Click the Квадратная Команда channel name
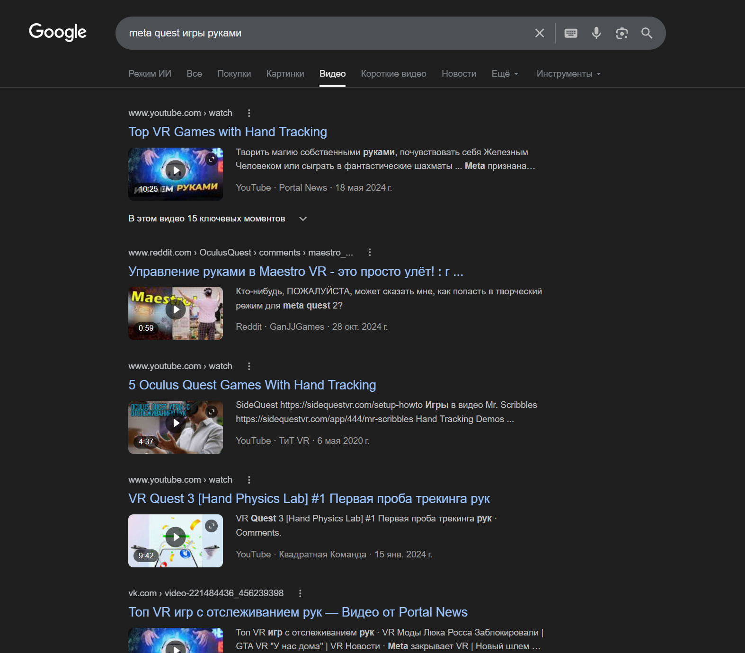 pyautogui.click(x=323, y=555)
